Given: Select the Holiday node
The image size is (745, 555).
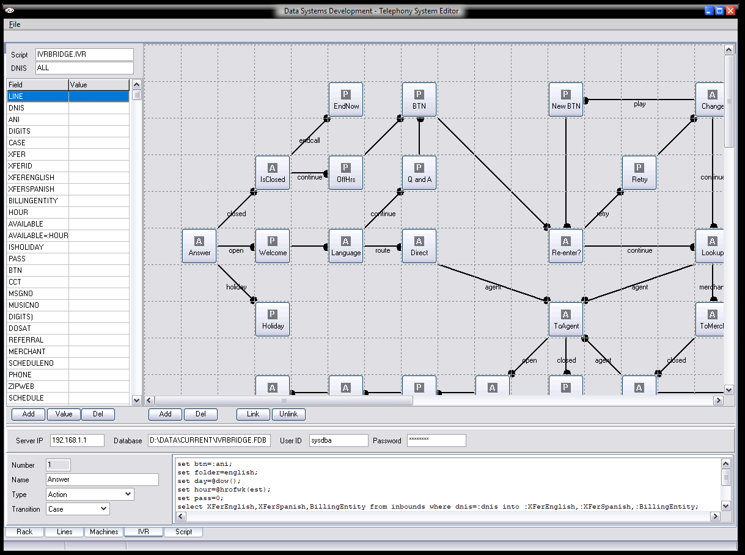Looking at the screenshot, I should (273, 319).
